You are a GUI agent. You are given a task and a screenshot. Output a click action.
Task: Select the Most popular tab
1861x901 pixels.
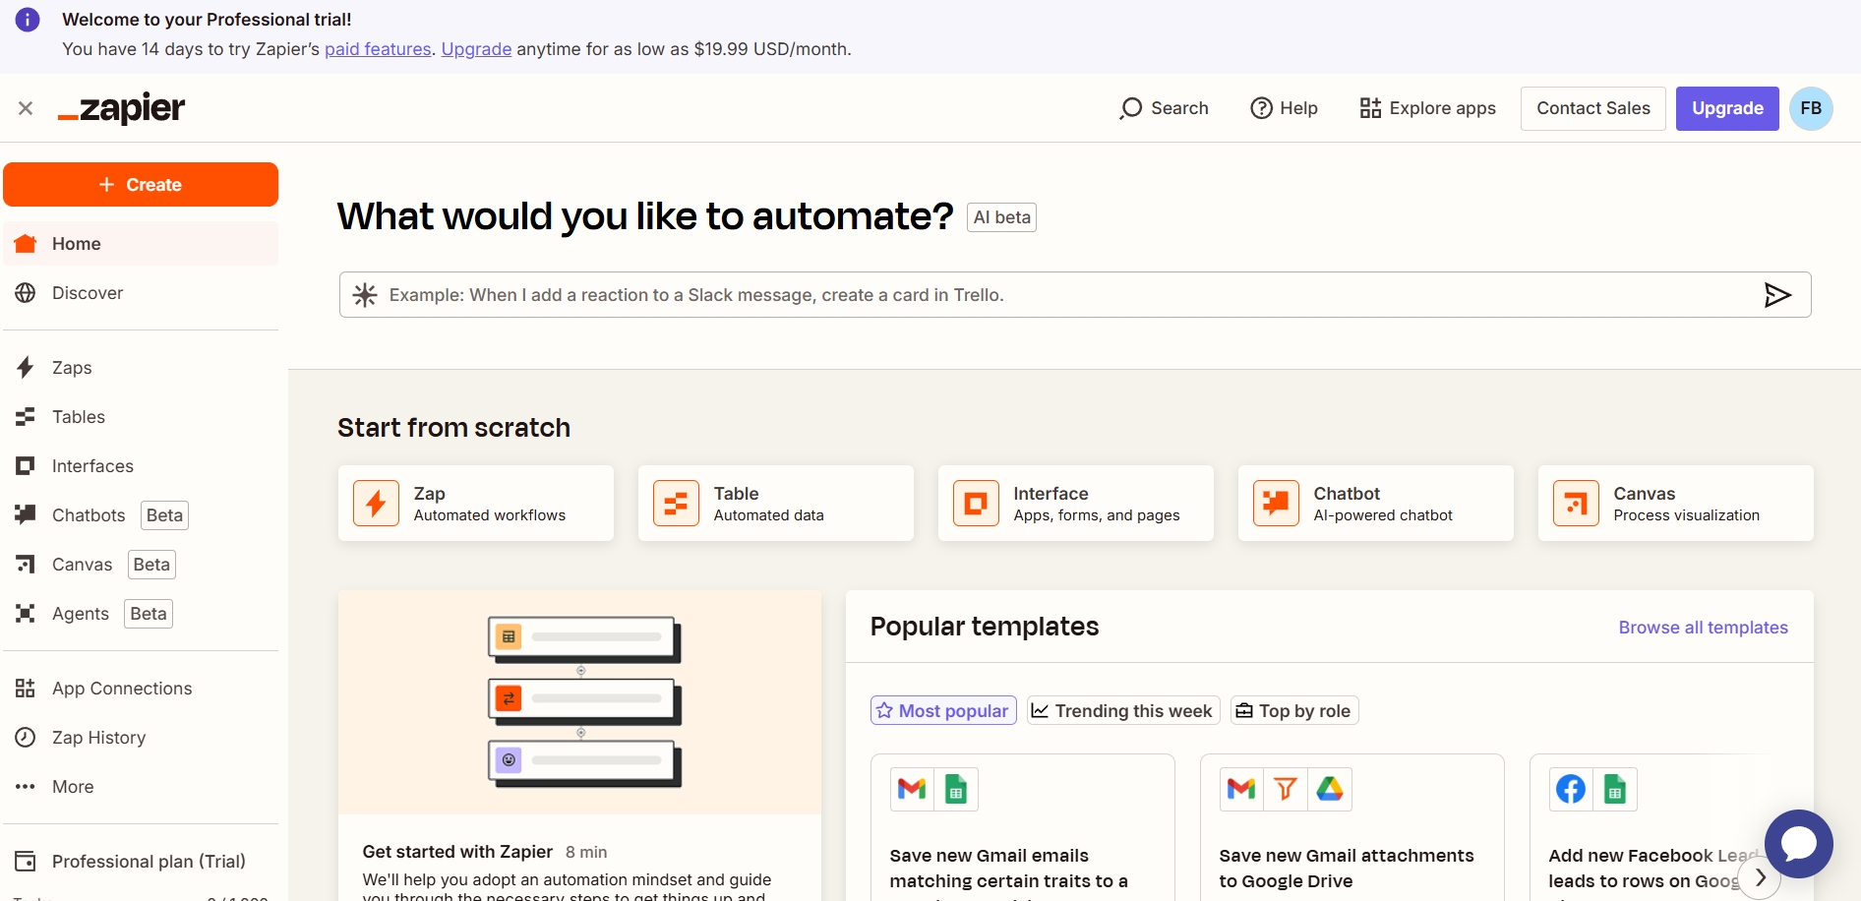click(943, 710)
